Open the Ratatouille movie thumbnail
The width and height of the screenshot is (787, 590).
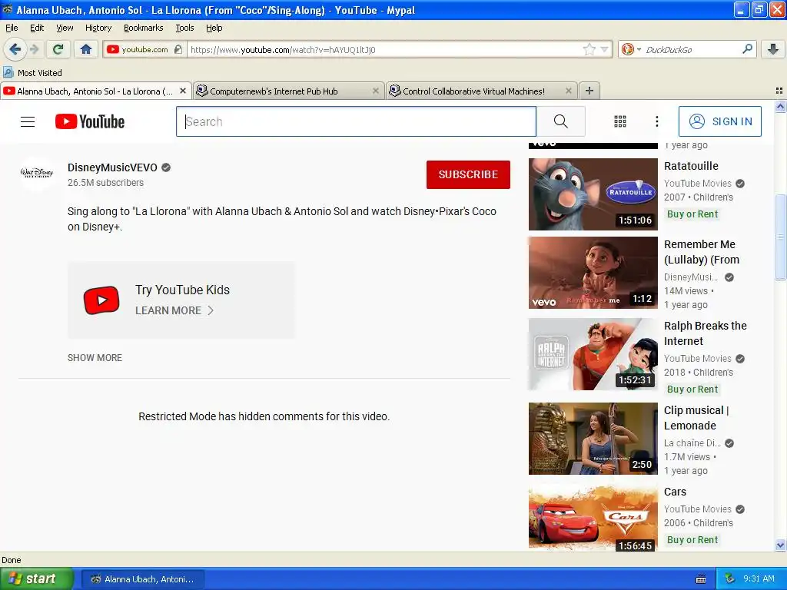(593, 194)
